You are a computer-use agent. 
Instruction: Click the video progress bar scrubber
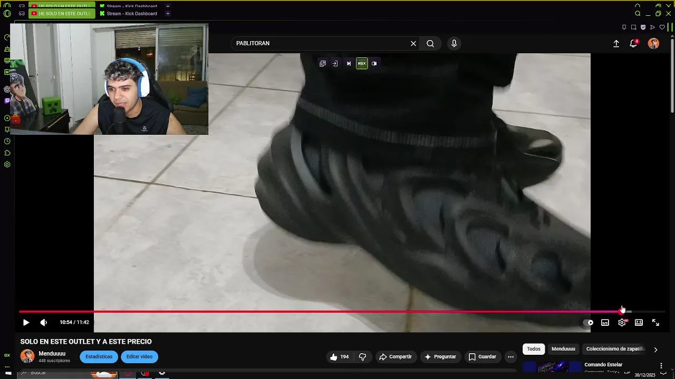621,312
